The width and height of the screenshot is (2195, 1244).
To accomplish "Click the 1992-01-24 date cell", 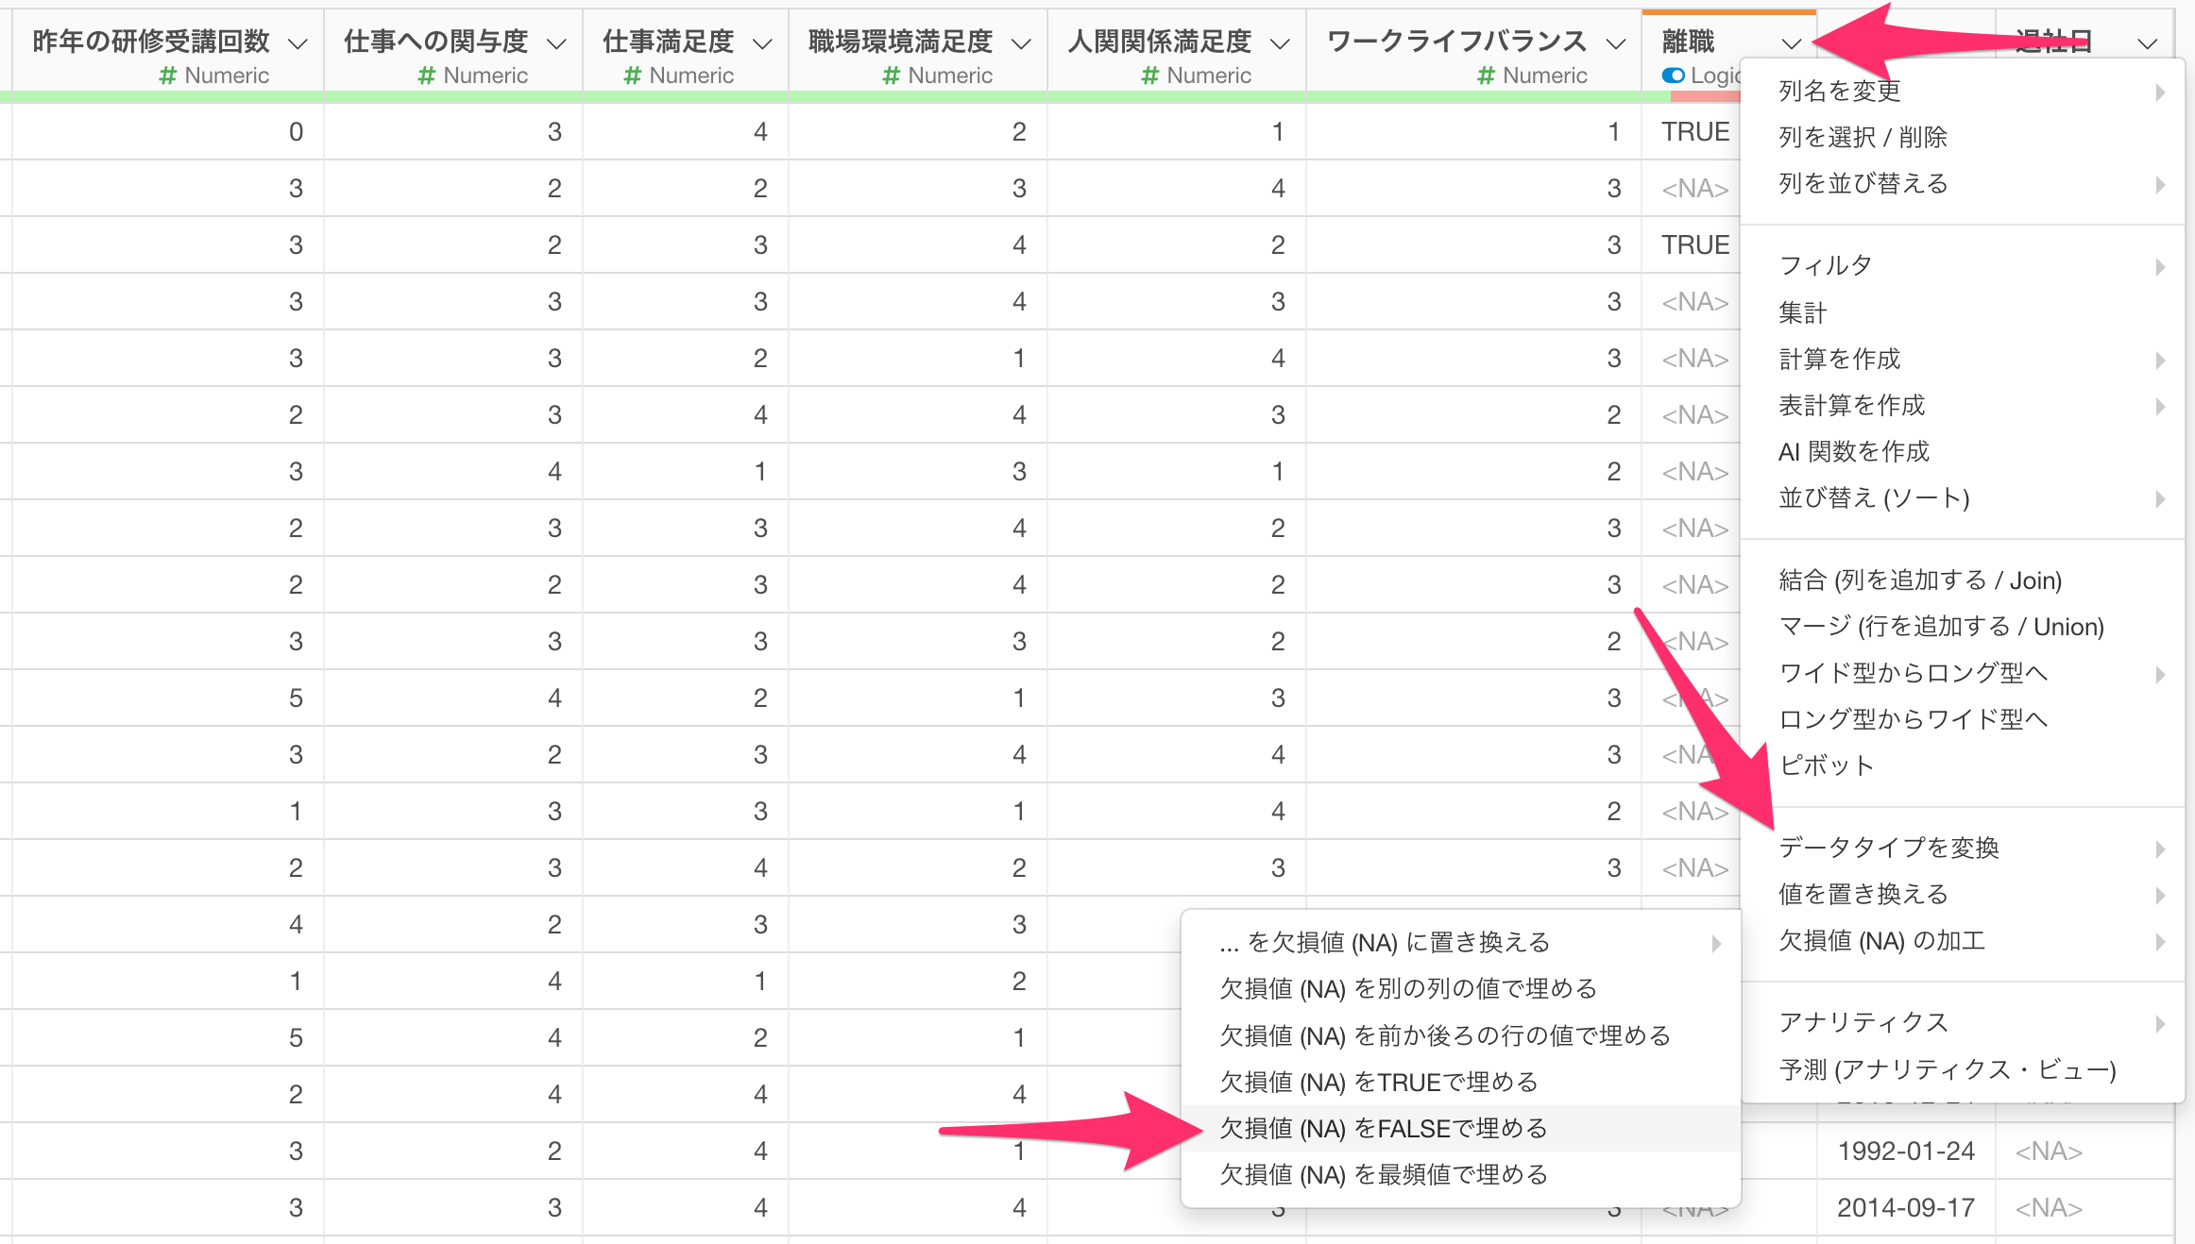I will 1905,1151.
